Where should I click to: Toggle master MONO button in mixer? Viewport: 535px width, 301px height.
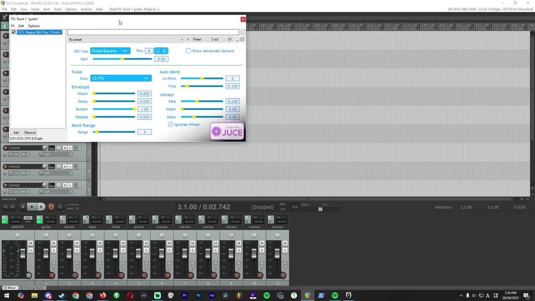tap(28, 219)
